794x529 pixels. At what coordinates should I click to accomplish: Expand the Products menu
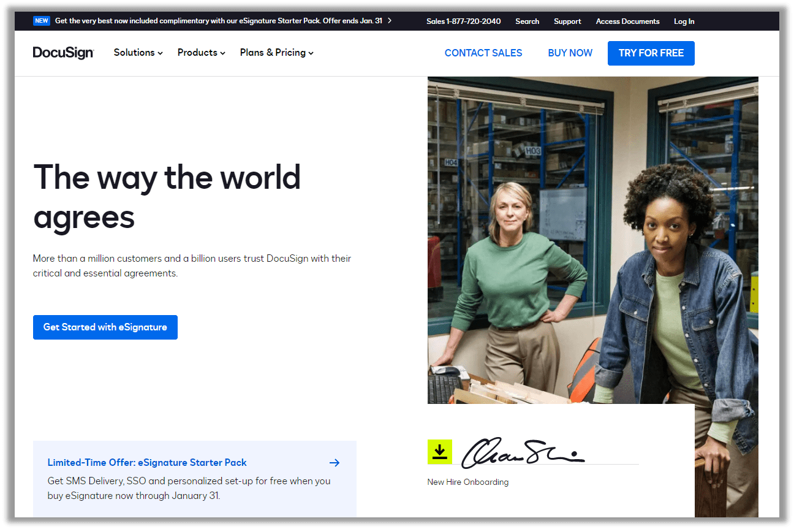[x=202, y=53]
